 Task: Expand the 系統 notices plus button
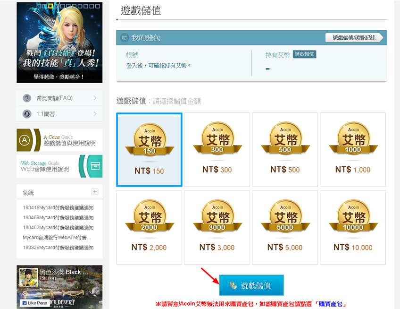pos(95,192)
